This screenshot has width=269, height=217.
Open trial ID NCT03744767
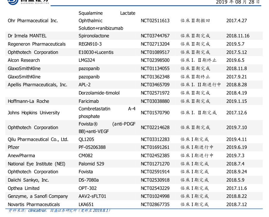click(x=155, y=36)
